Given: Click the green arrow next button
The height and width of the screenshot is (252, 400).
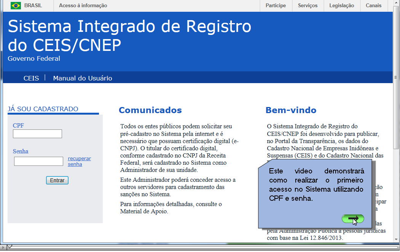Looking at the screenshot, I should [x=352, y=219].
